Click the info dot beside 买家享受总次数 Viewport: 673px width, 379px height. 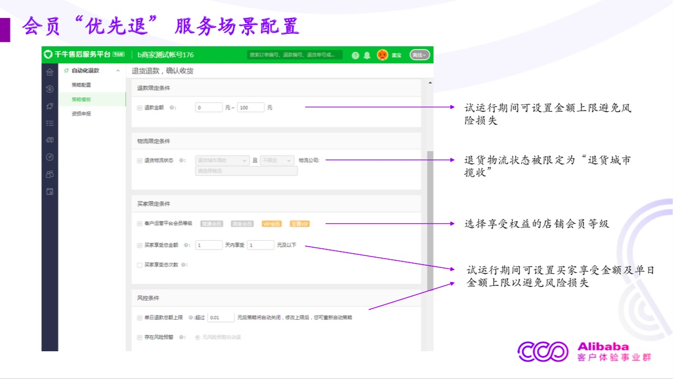(x=182, y=265)
